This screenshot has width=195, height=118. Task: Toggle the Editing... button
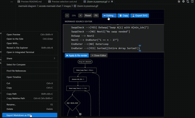coord(109,16)
